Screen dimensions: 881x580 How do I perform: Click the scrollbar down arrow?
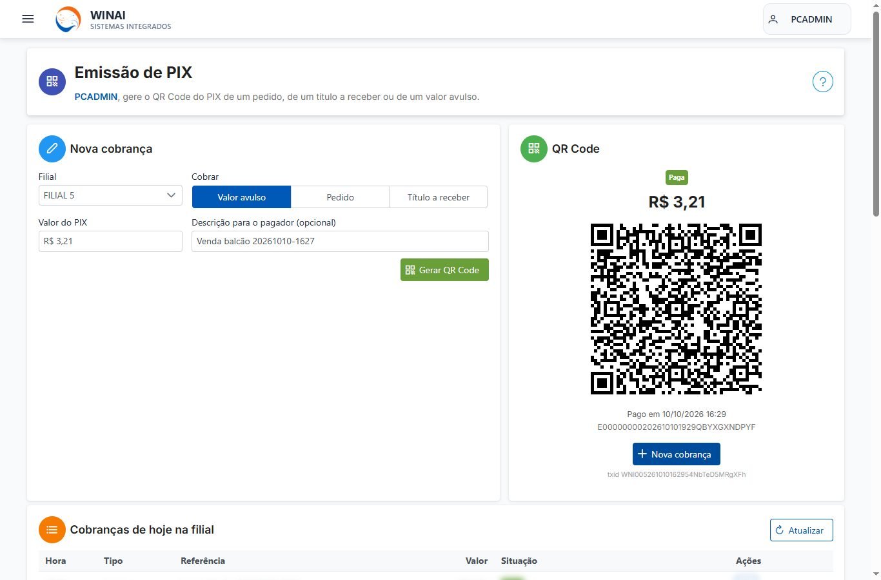[876, 574]
